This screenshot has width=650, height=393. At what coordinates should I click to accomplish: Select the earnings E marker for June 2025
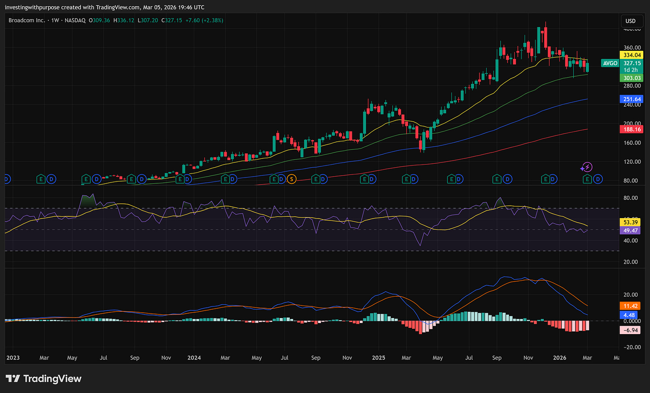pyautogui.click(x=451, y=179)
